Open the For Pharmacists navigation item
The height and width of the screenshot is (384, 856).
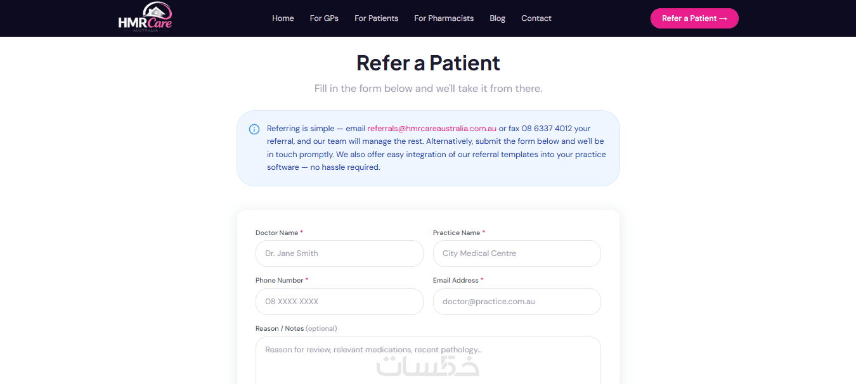point(444,18)
